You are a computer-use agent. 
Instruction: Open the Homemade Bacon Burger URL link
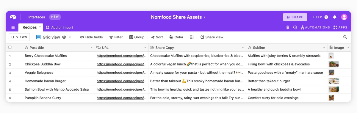tap(122, 81)
